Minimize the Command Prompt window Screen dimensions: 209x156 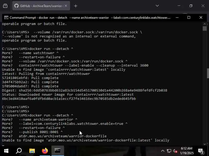177,17
